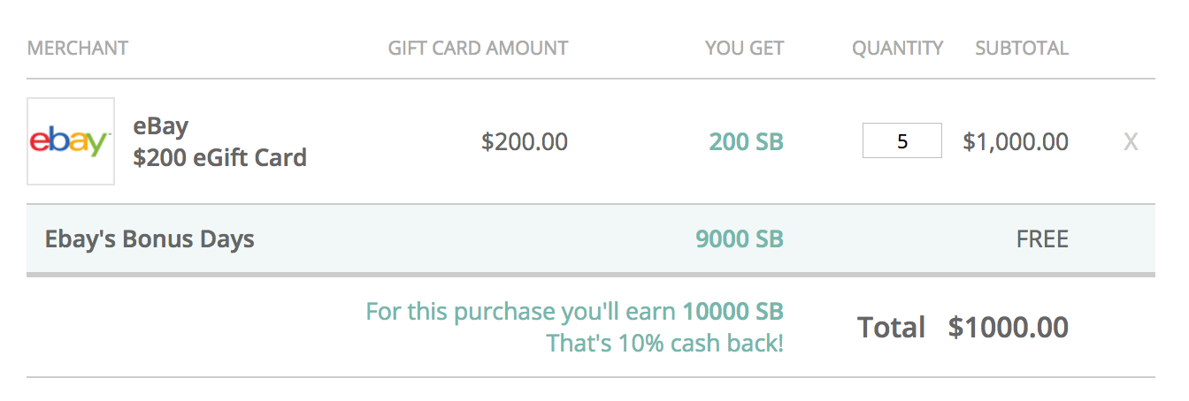The height and width of the screenshot is (401, 1189).
Task: Click the QUANTITY column header
Action: (898, 48)
